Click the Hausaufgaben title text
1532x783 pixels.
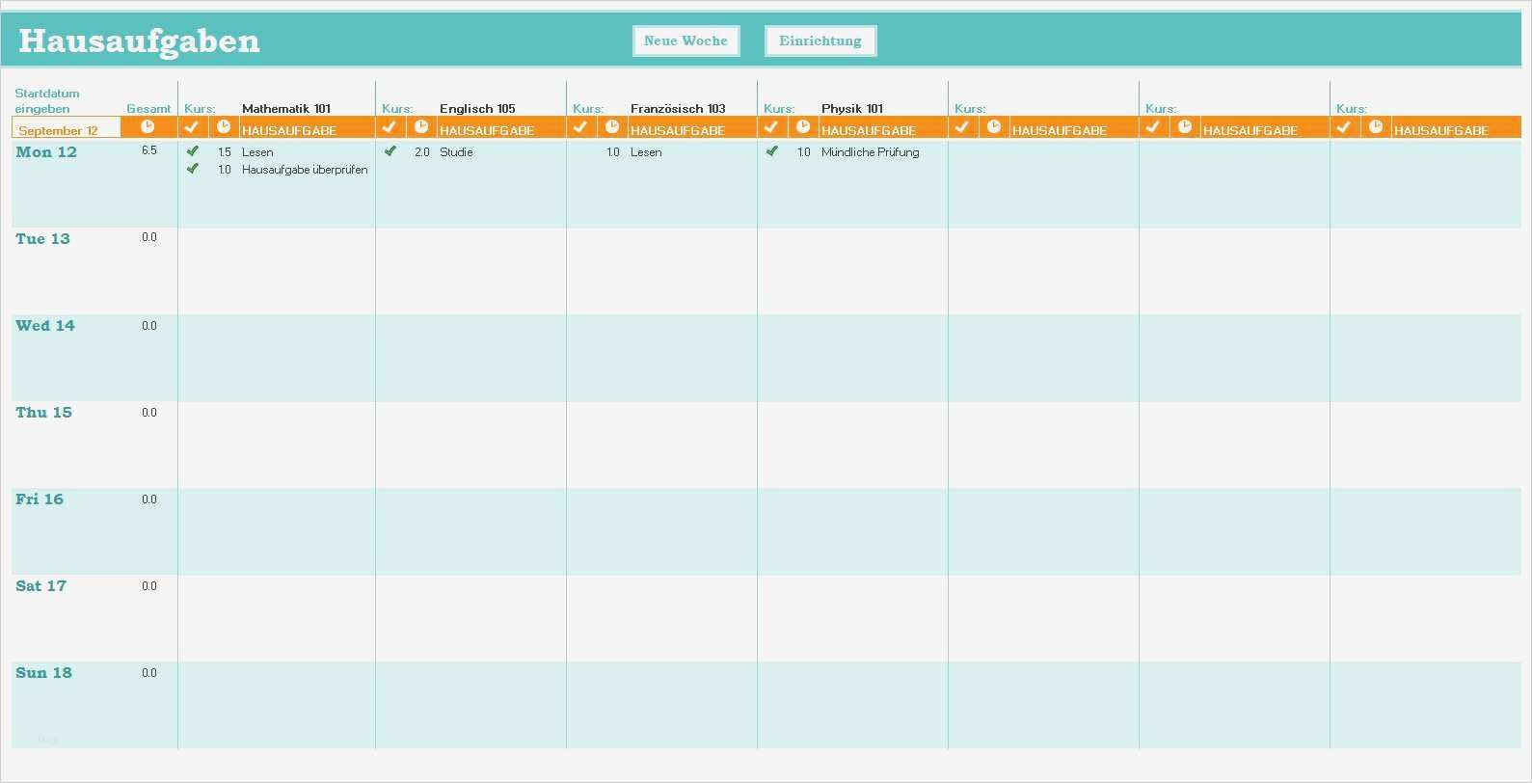point(139,40)
